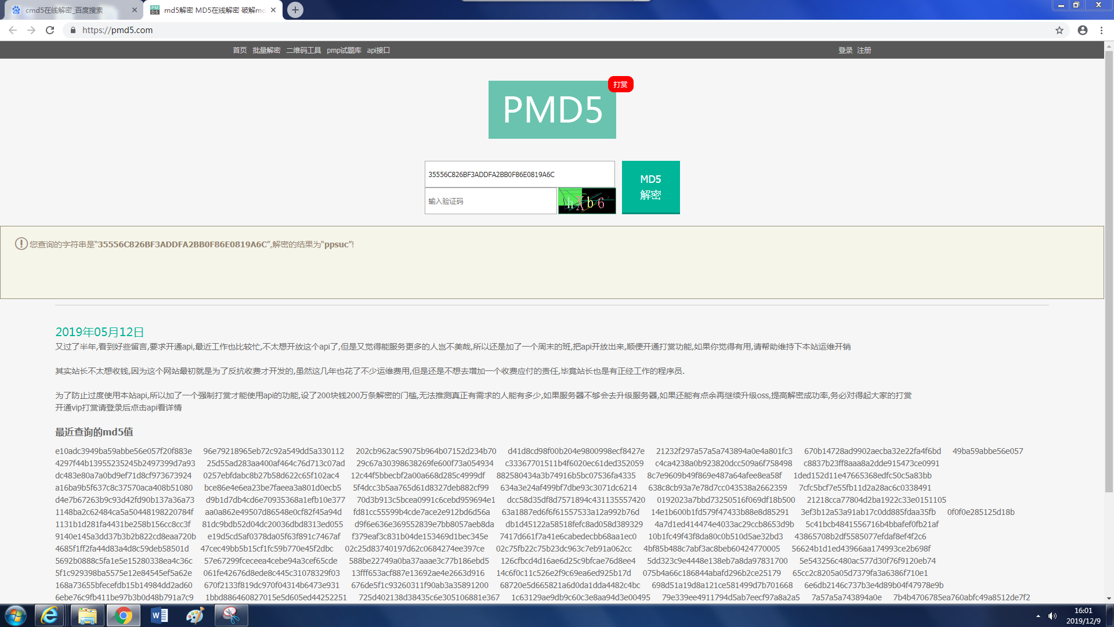
Task: Open the Chrome profile account icon
Action: (x=1083, y=30)
